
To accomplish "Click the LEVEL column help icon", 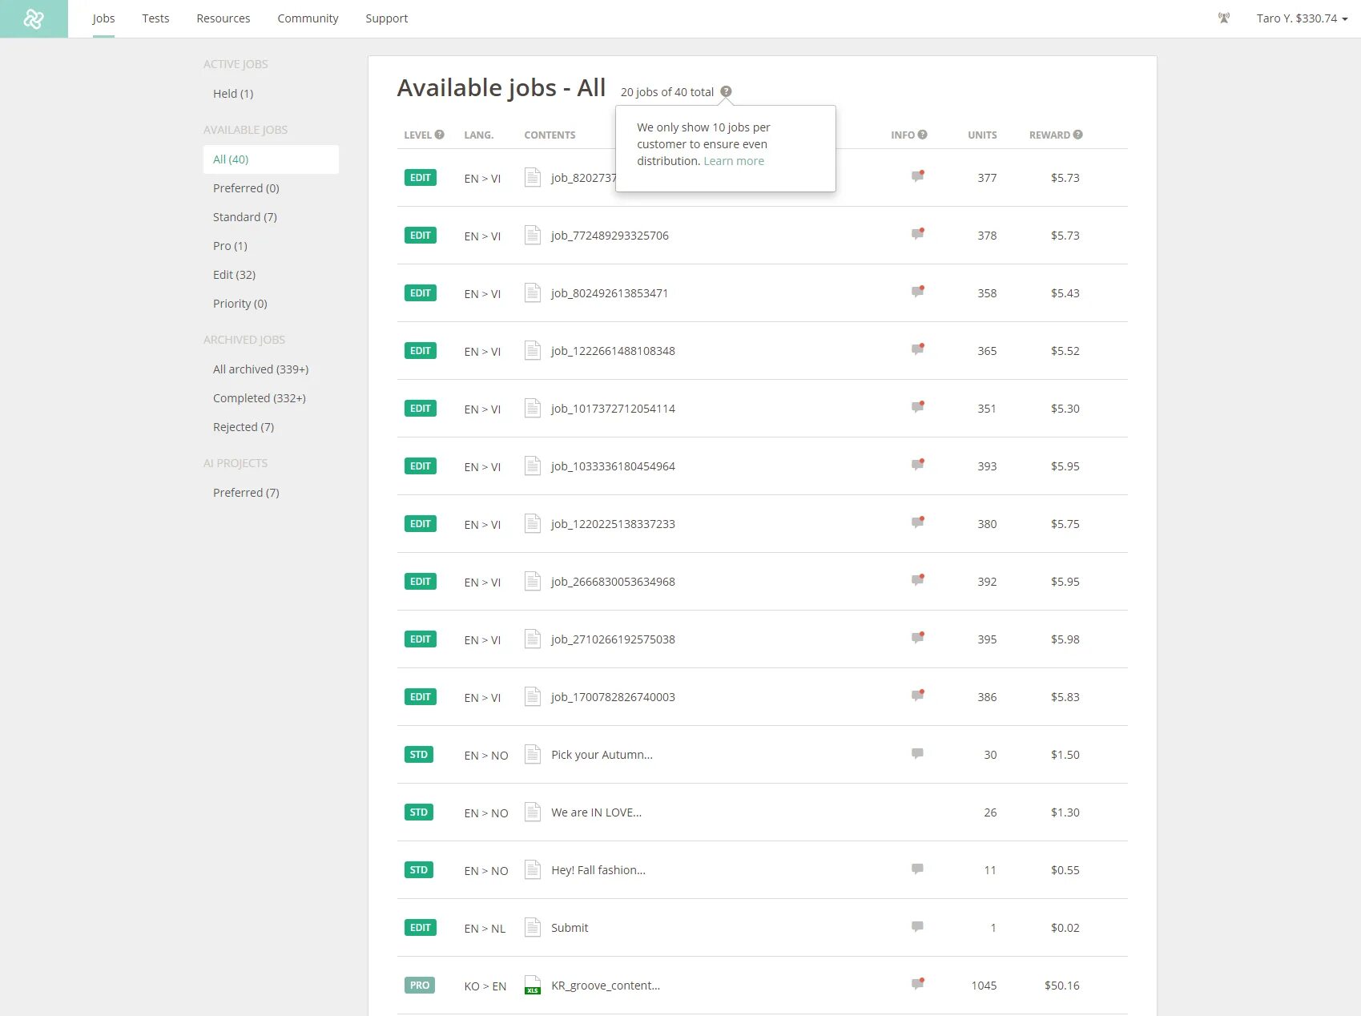I will click(439, 135).
